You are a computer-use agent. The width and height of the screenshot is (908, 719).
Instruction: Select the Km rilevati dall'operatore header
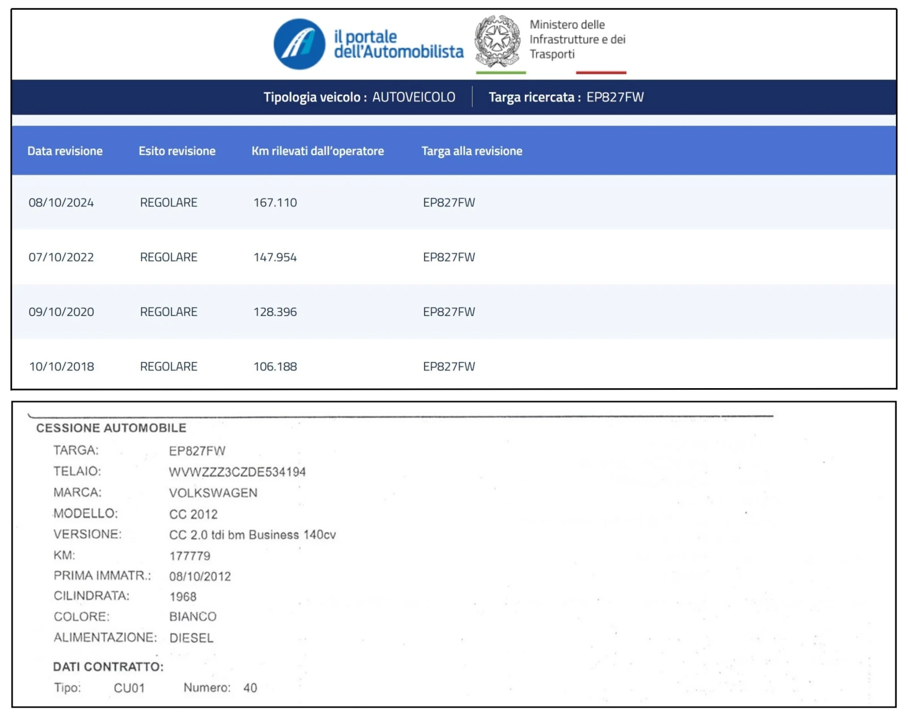pos(317,151)
